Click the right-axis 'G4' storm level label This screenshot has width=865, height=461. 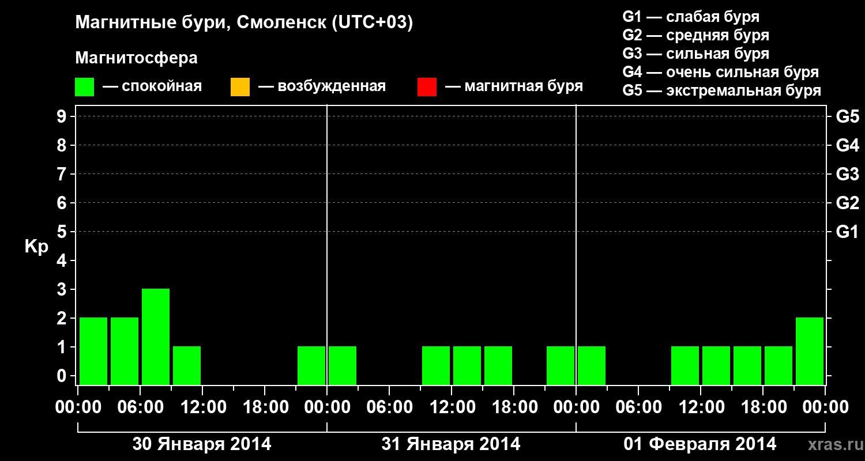click(x=847, y=145)
